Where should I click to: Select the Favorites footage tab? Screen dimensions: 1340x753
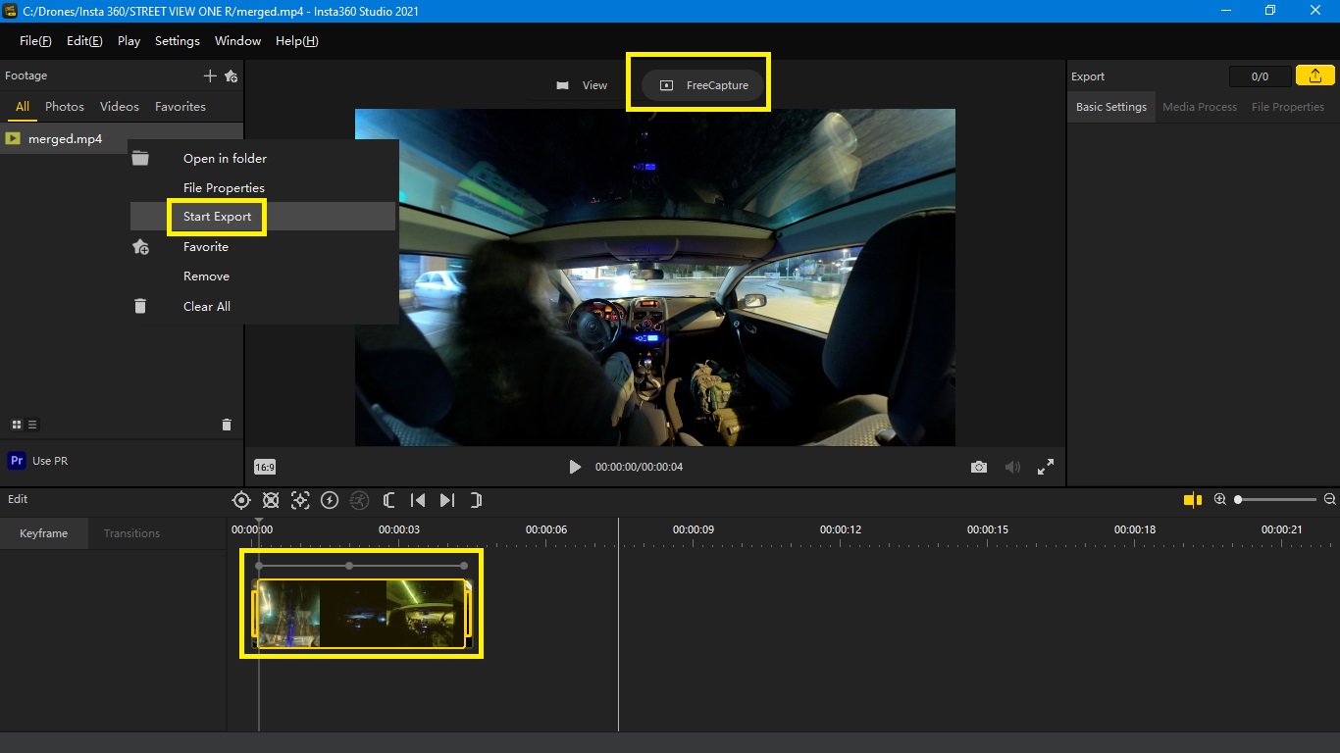(x=180, y=107)
